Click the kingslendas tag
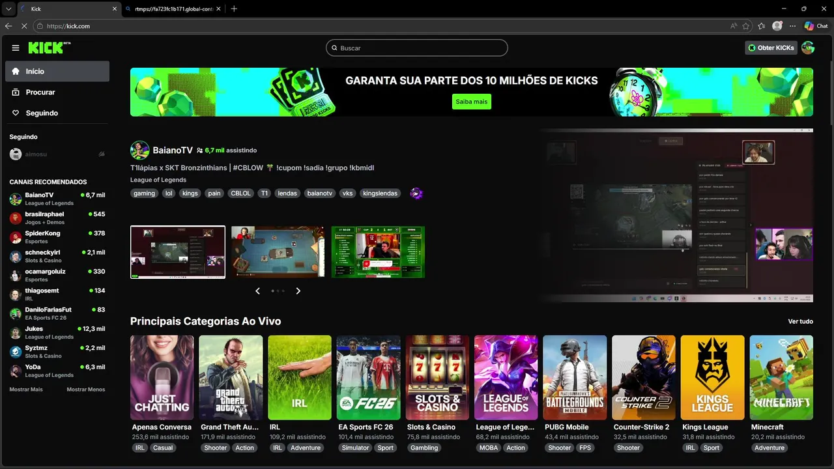The height and width of the screenshot is (469, 834). coord(380,193)
